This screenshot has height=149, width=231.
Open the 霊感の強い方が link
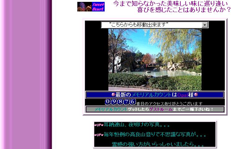point(158,144)
